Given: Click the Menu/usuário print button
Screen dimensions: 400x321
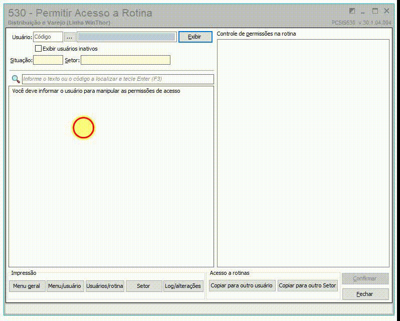Looking at the screenshot, I should 65,286.
